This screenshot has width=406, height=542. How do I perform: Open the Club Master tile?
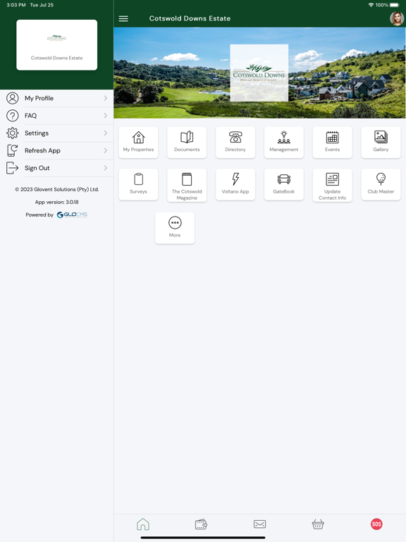point(381,185)
